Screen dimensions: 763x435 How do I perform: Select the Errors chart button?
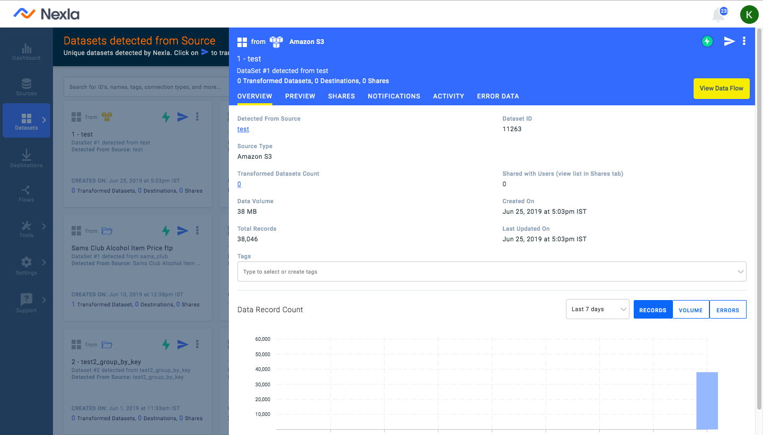tap(727, 310)
